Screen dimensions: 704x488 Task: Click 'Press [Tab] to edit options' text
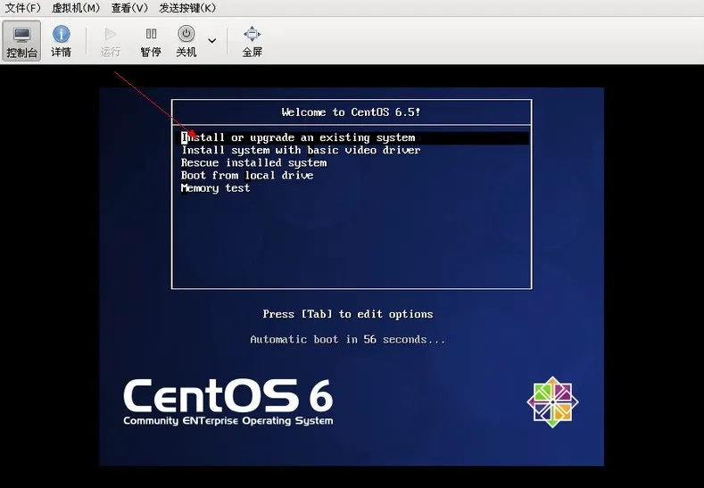coord(348,314)
